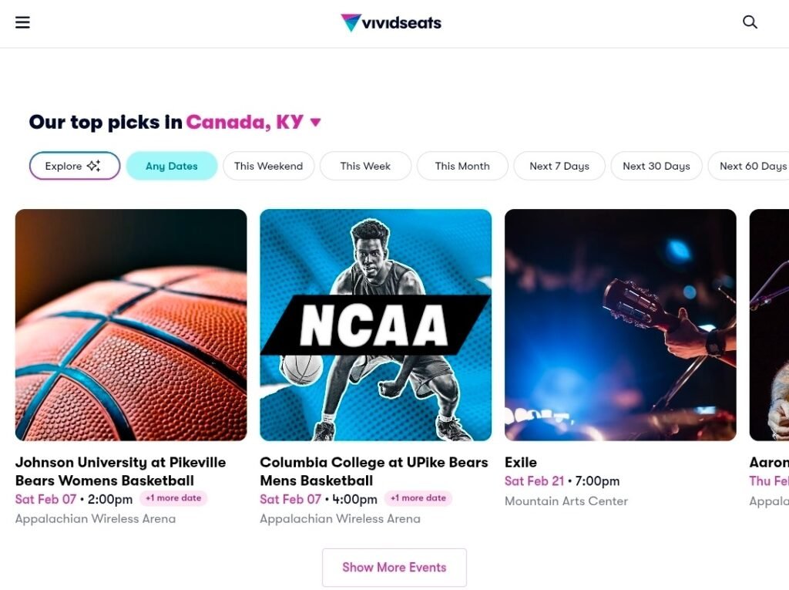This screenshot has height=590, width=789.
Task: Select the Any Dates filter chip
Action: pos(172,166)
